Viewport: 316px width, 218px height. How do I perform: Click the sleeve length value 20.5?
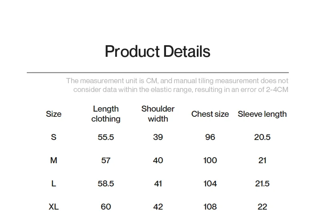(262, 137)
